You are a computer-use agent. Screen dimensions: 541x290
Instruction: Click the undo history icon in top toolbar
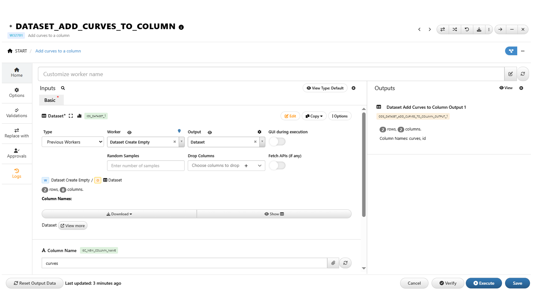coord(467,30)
